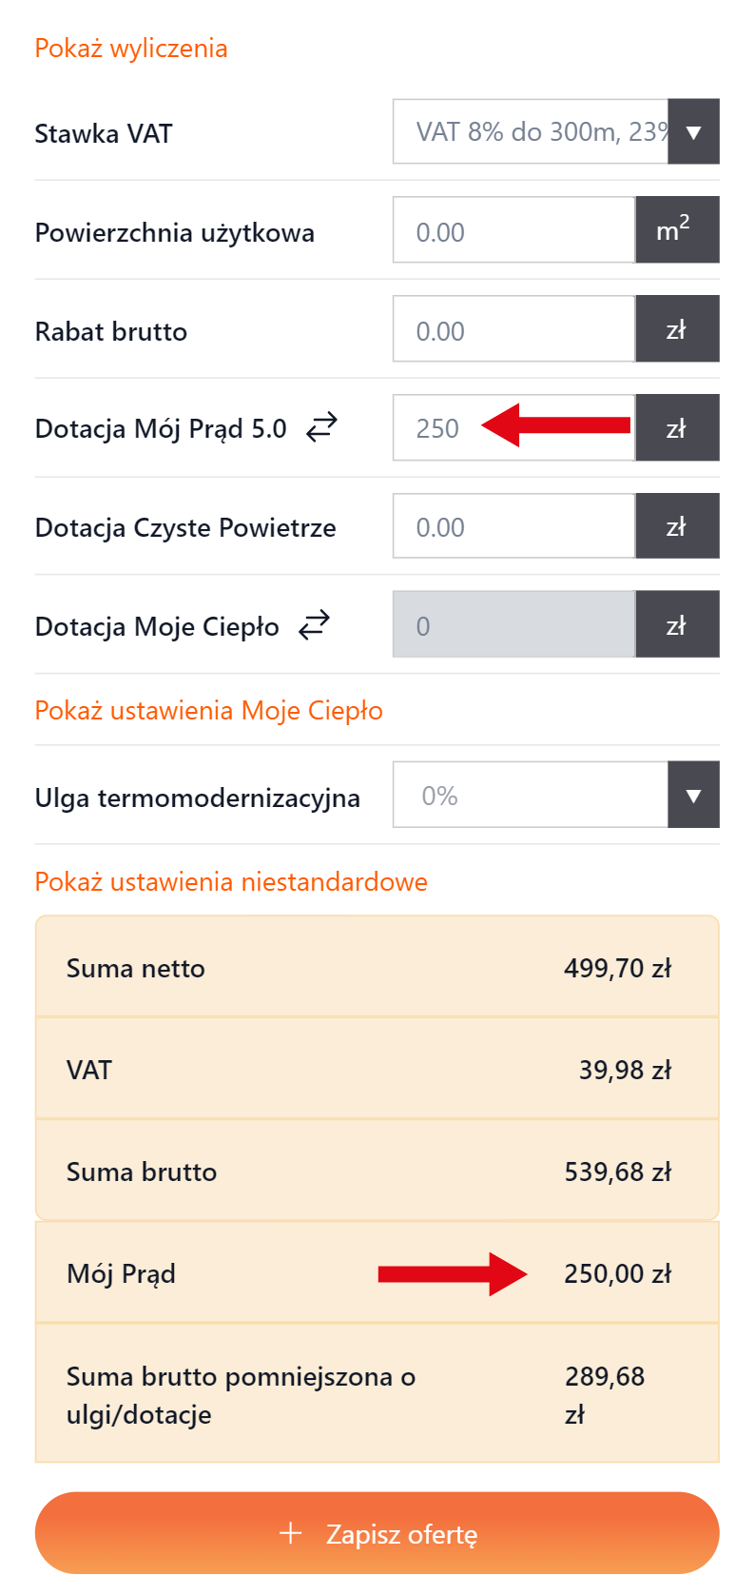Open the Stawka VAT dropdown arrow

coord(693,131)
